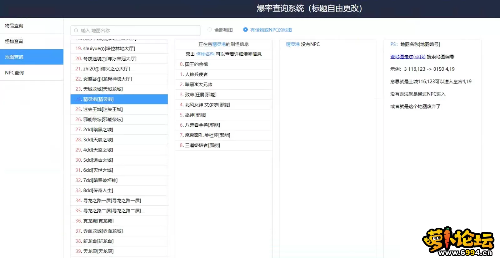The height and width of the screenshot is (258, 500).
Task: Select map 36. 真龙殿[真龙殿]
Action: coord(119,221)
